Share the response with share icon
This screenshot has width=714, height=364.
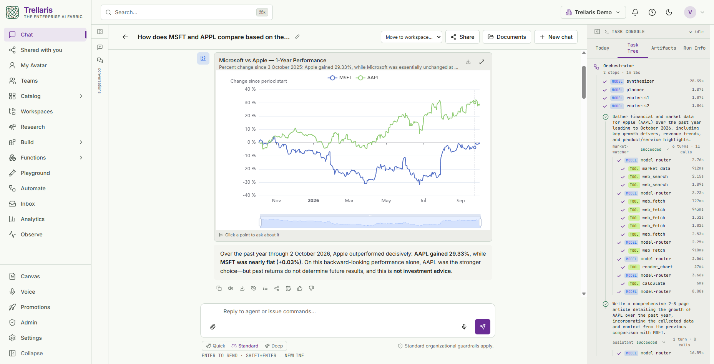pyautogui.click(x=277, y=288)
